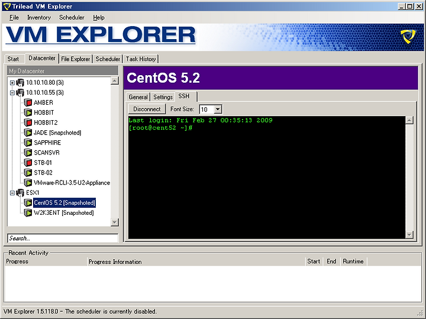Viewport: 426px width, 319px height.
Task: Open the General tab of CentOS 5.2
Action: [x=138, y=97]
